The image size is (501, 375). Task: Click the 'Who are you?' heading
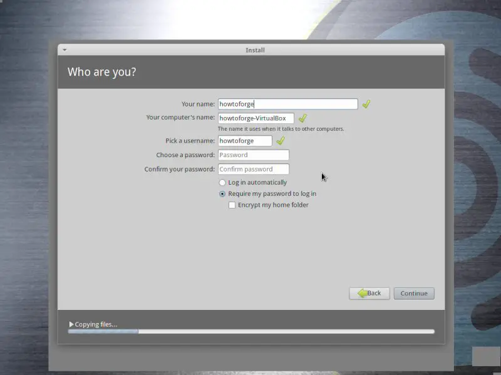coord(101,72)
